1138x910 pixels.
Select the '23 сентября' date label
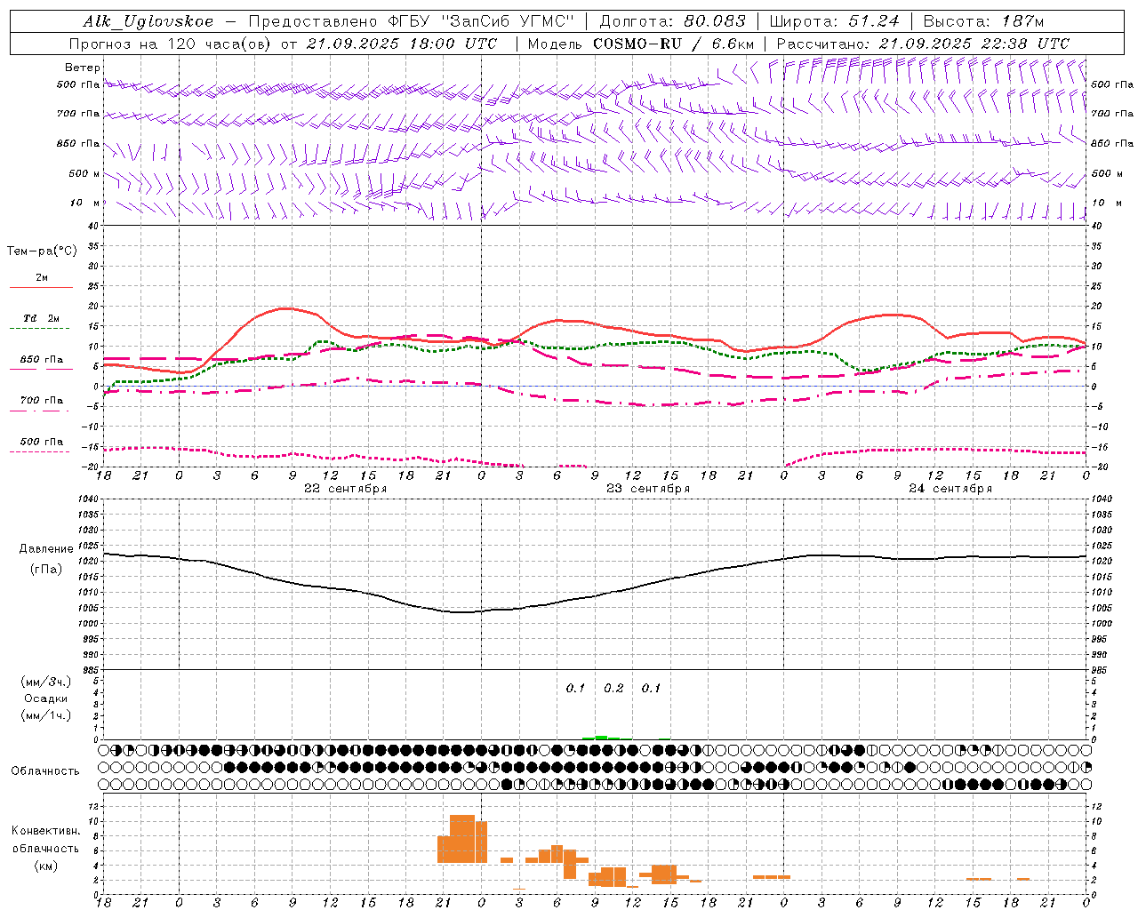click(648, 489)
